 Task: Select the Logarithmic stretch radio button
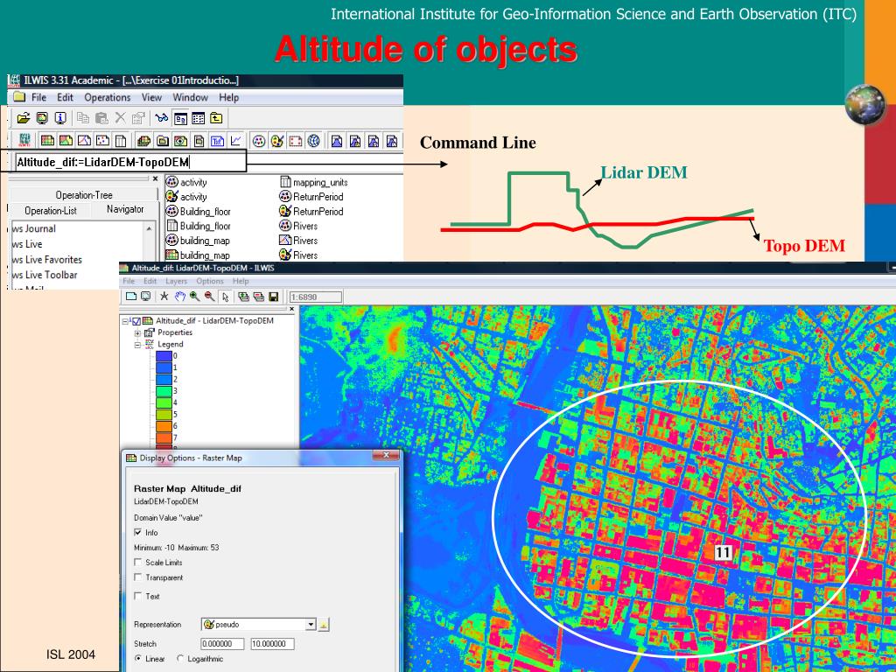pos(180,658)
